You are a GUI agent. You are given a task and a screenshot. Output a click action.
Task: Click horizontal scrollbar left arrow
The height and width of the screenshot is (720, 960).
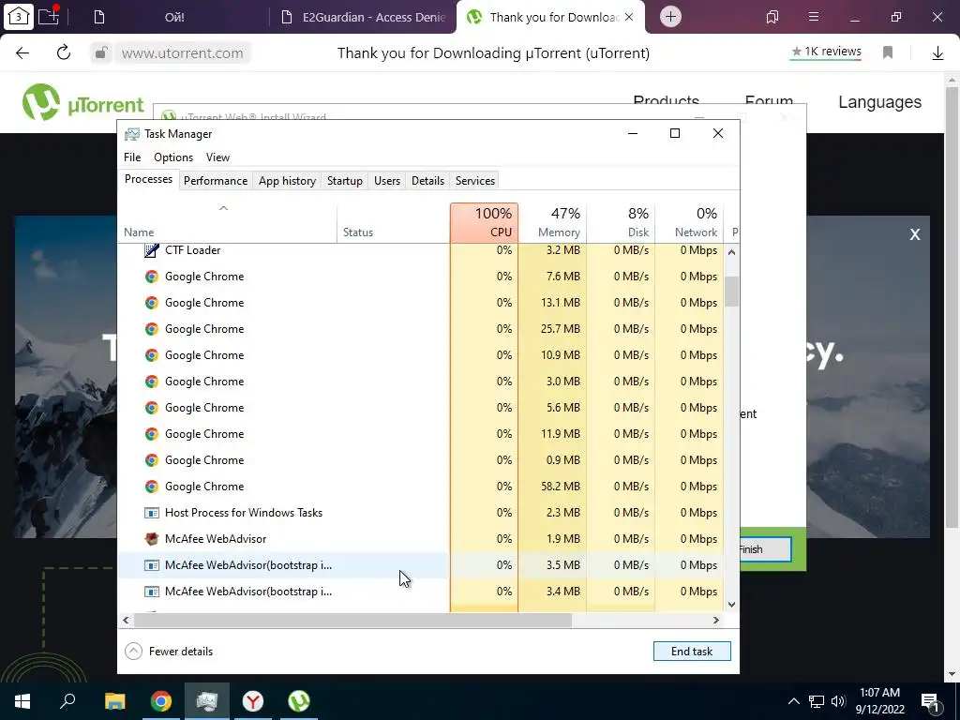click(x=127, y=621)
